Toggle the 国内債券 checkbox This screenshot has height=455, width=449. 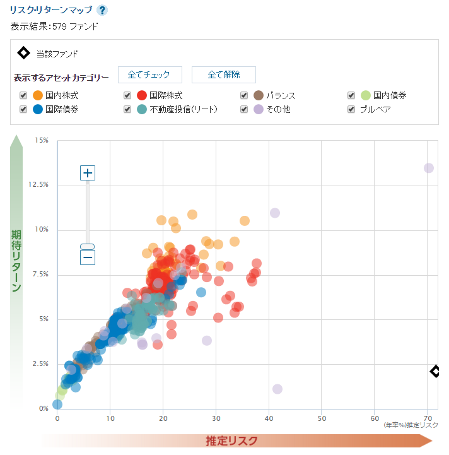tap(351, 95)
